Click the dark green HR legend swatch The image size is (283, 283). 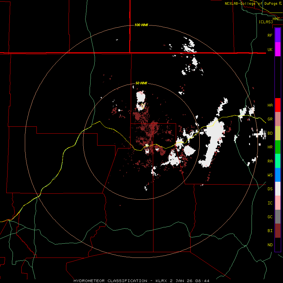click(278, 147)
